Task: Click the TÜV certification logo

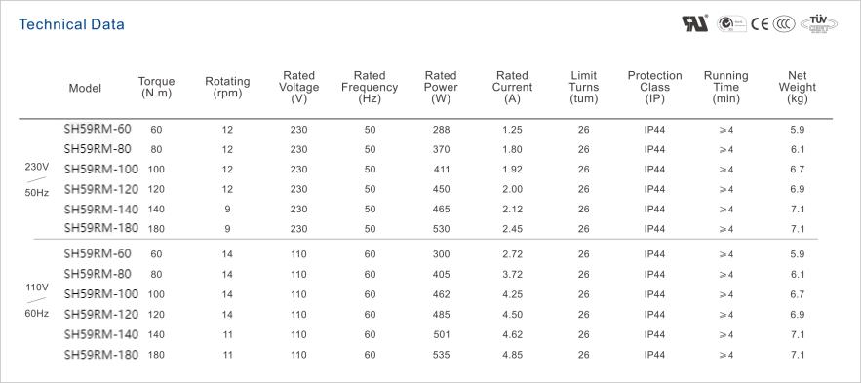Action: [x=819, y=23]
